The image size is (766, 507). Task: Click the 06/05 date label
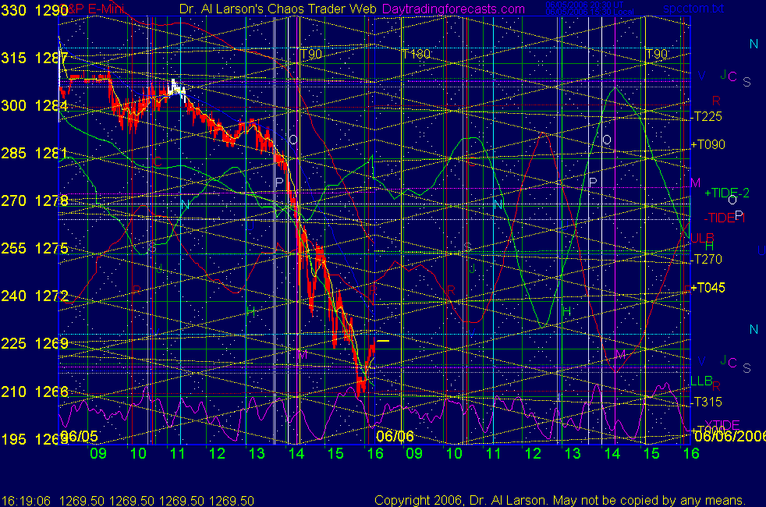(79, 436)
